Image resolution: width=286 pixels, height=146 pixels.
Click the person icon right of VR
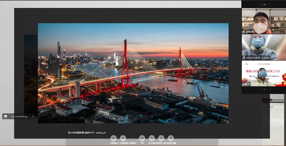click(x=152, y=138)
